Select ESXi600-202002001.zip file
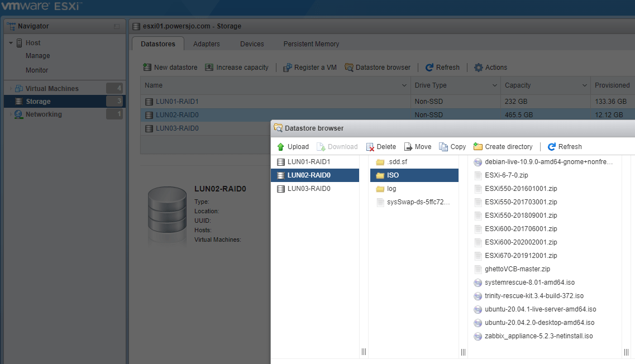The image size is (635, 364). click(516, 242)
